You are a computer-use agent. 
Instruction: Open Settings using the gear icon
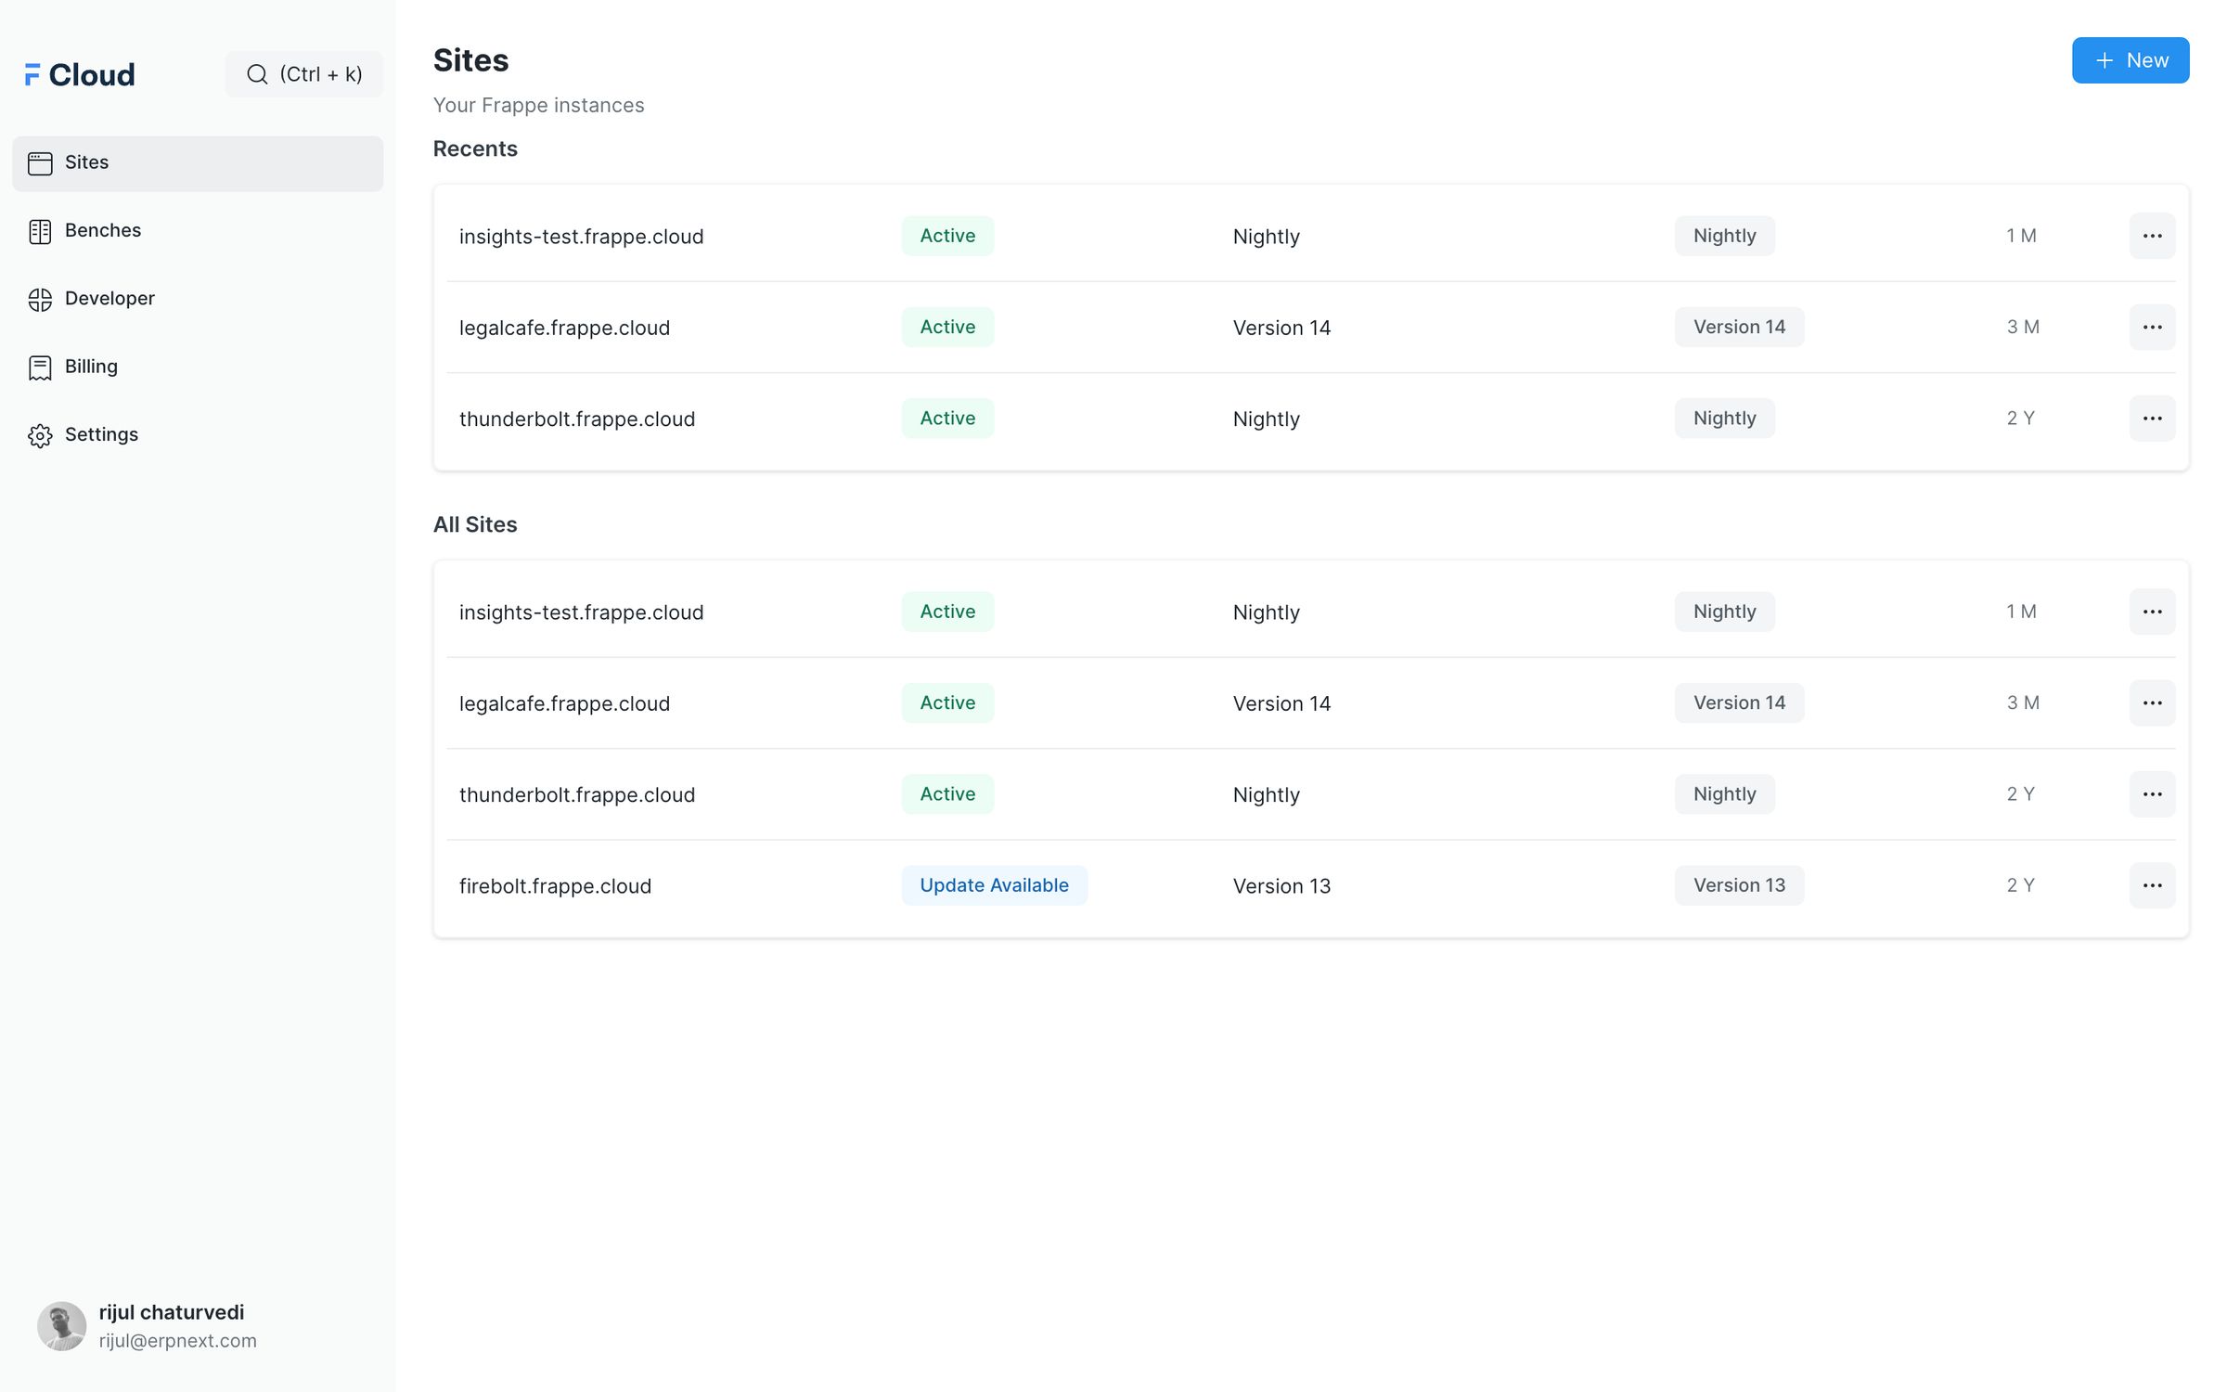point(41,434)
